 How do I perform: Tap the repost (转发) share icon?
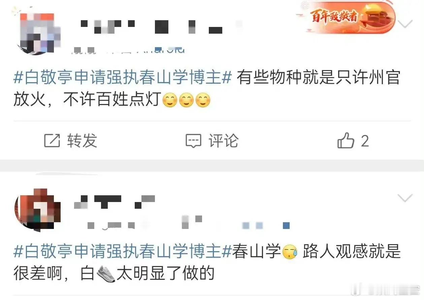coord(52,141)
